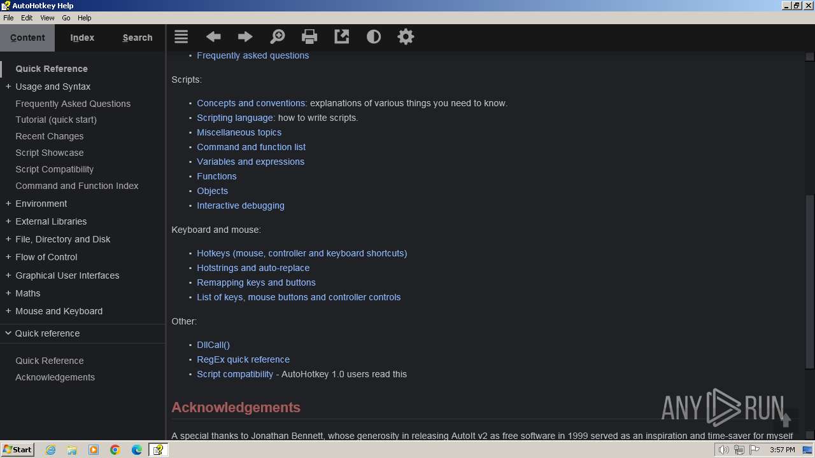Open the media player taskbar icon
This screenshot has height=458, width=815.
tap(94, 450)
